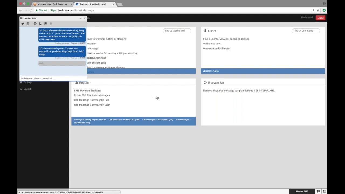
Task: Click the Users panel person icon
Action: (205, 31)
